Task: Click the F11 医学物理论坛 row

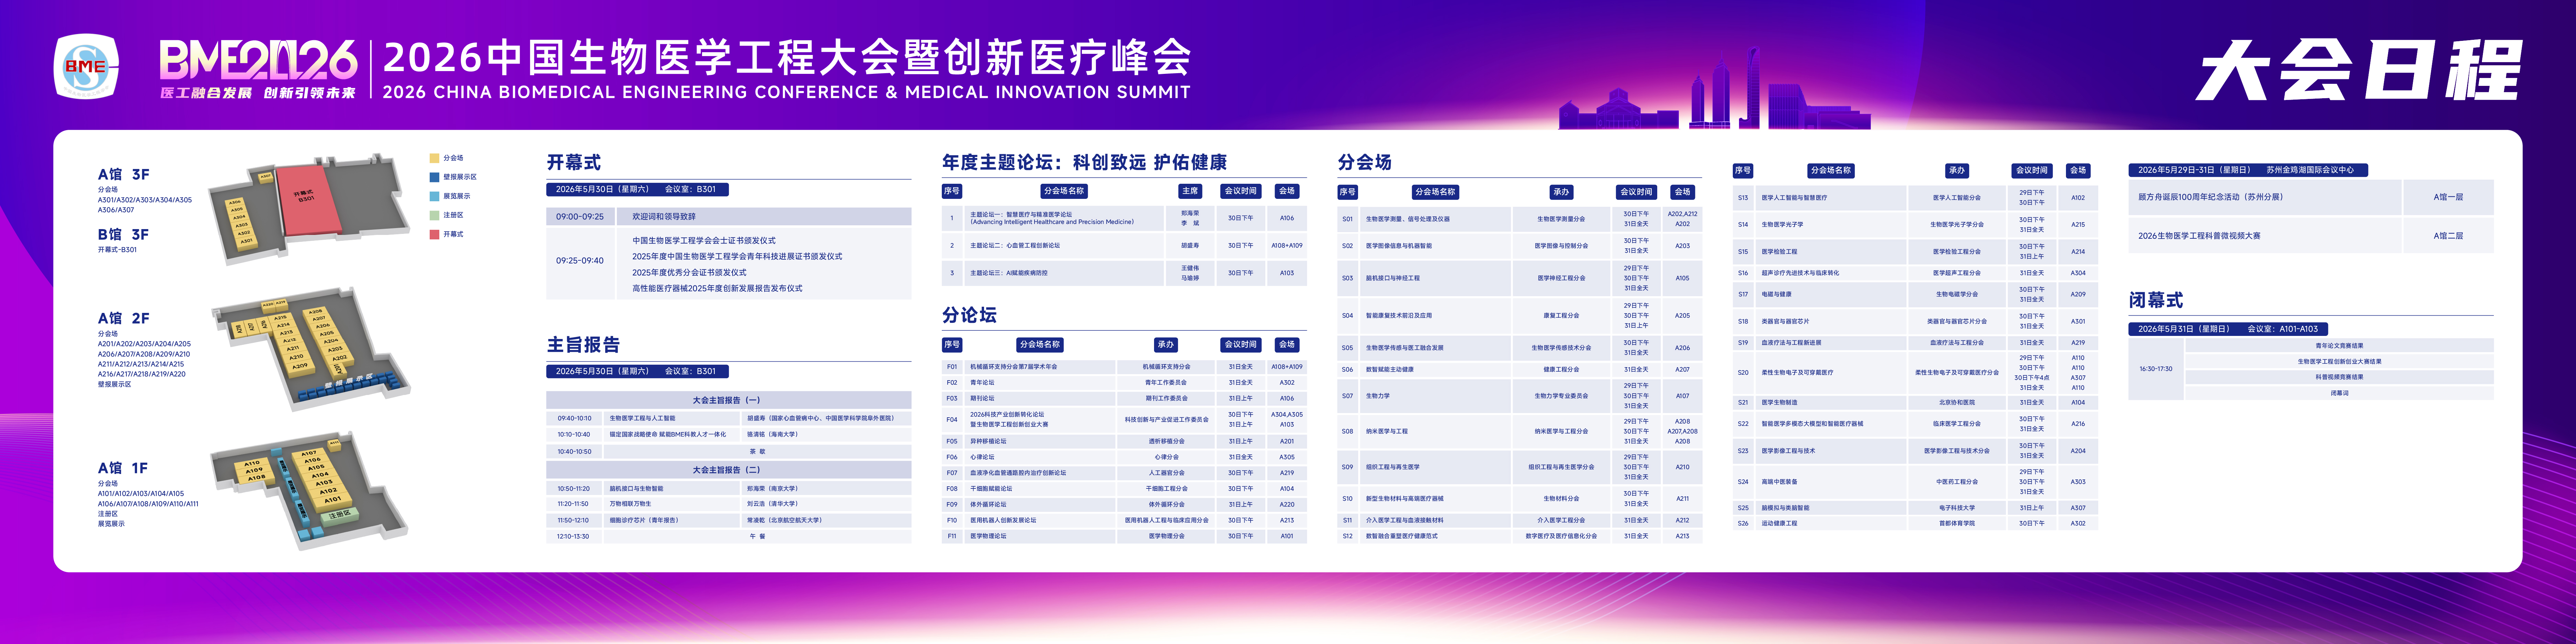Action: (x=1124, y=536)
